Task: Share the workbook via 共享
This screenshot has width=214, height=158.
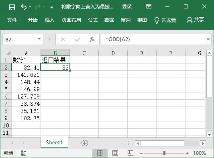Action: click(x=195, y=20)
